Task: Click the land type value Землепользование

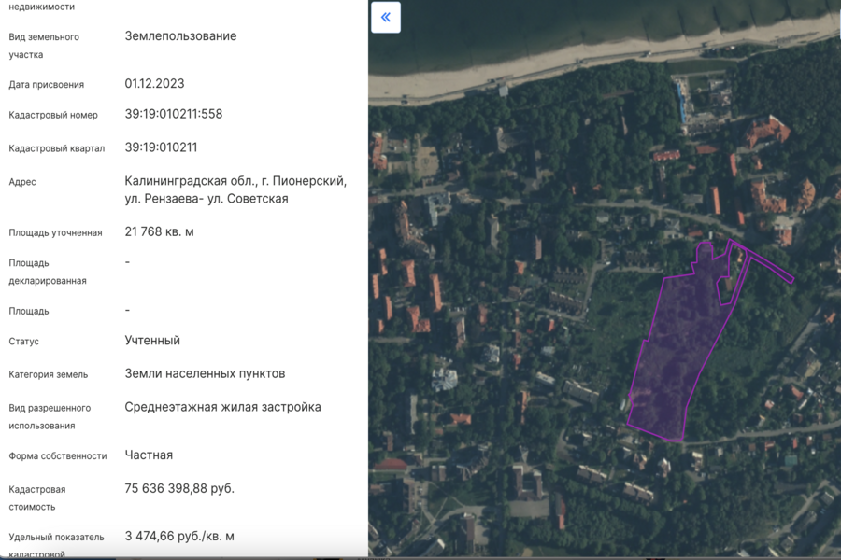Action: 180,36
